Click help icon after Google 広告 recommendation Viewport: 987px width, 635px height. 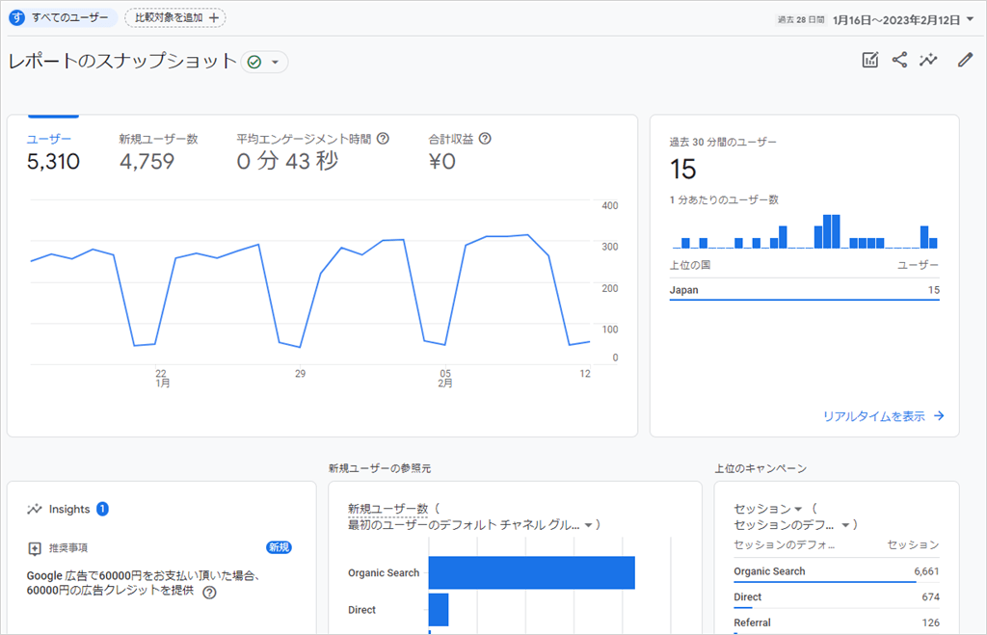209,593
